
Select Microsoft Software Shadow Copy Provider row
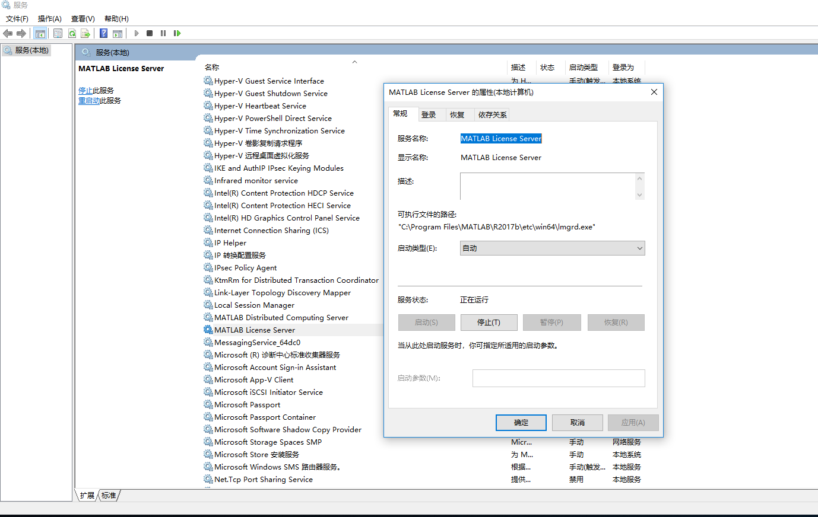(x=288, y=429)
